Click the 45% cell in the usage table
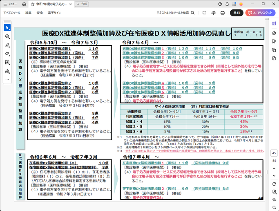Screen dimensions: 279x211 (x=244, y=121)
